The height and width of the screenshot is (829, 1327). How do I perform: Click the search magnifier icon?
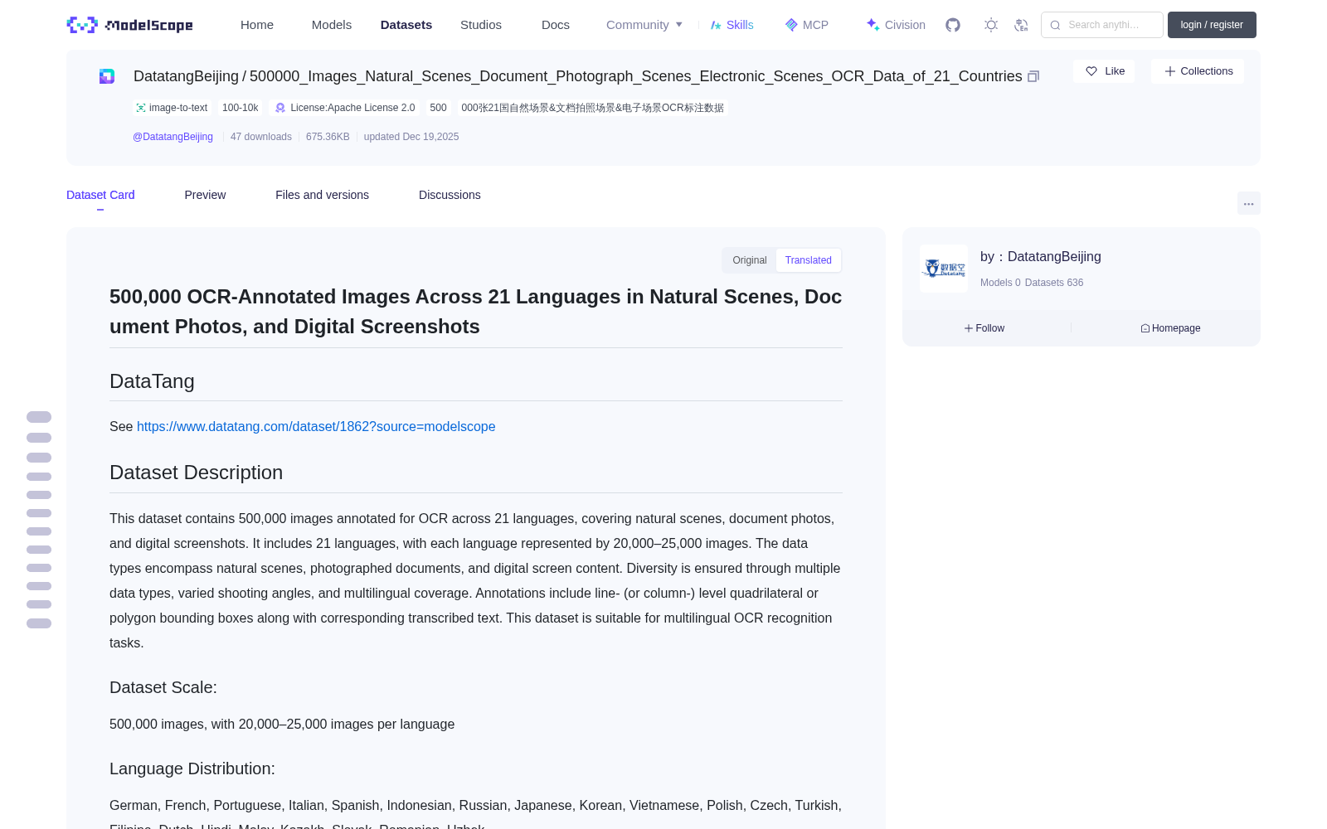1056,25
